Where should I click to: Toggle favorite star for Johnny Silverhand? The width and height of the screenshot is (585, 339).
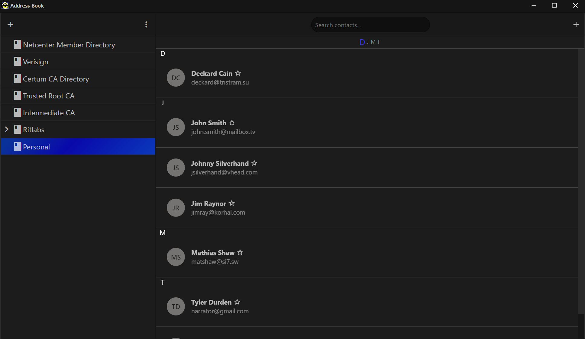point(254,163)
